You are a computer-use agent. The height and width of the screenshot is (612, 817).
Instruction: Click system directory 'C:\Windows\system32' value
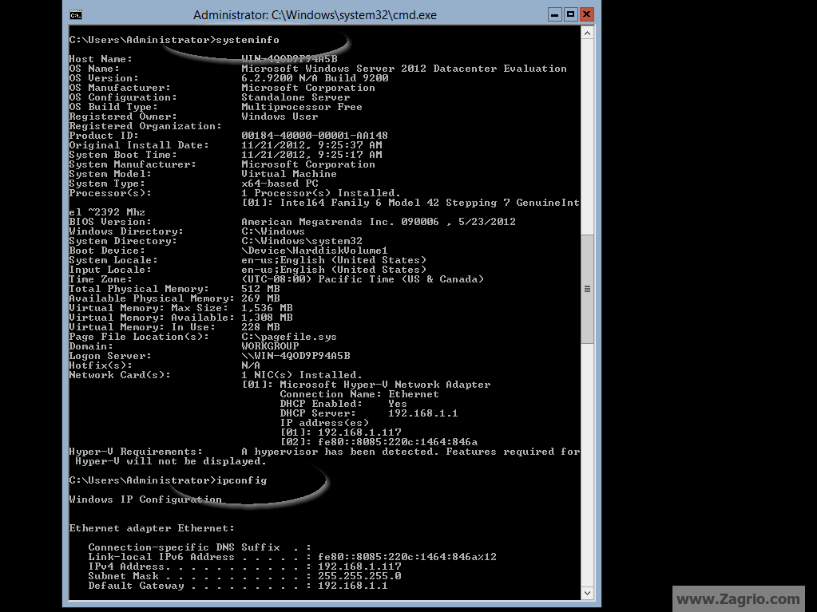click(302, 241)
